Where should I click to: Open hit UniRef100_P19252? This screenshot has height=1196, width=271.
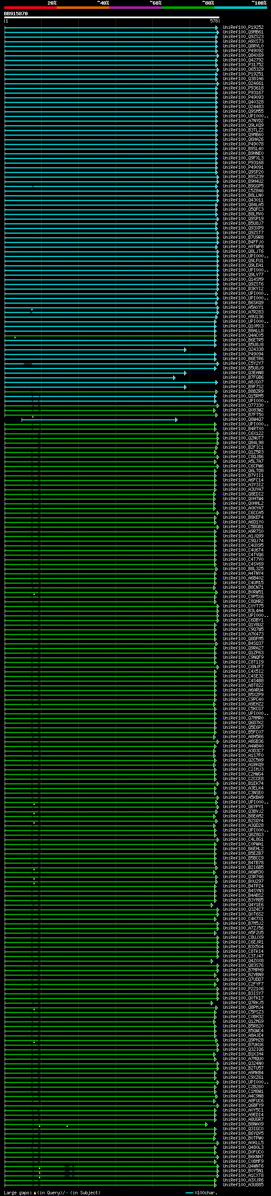point(243,28)
